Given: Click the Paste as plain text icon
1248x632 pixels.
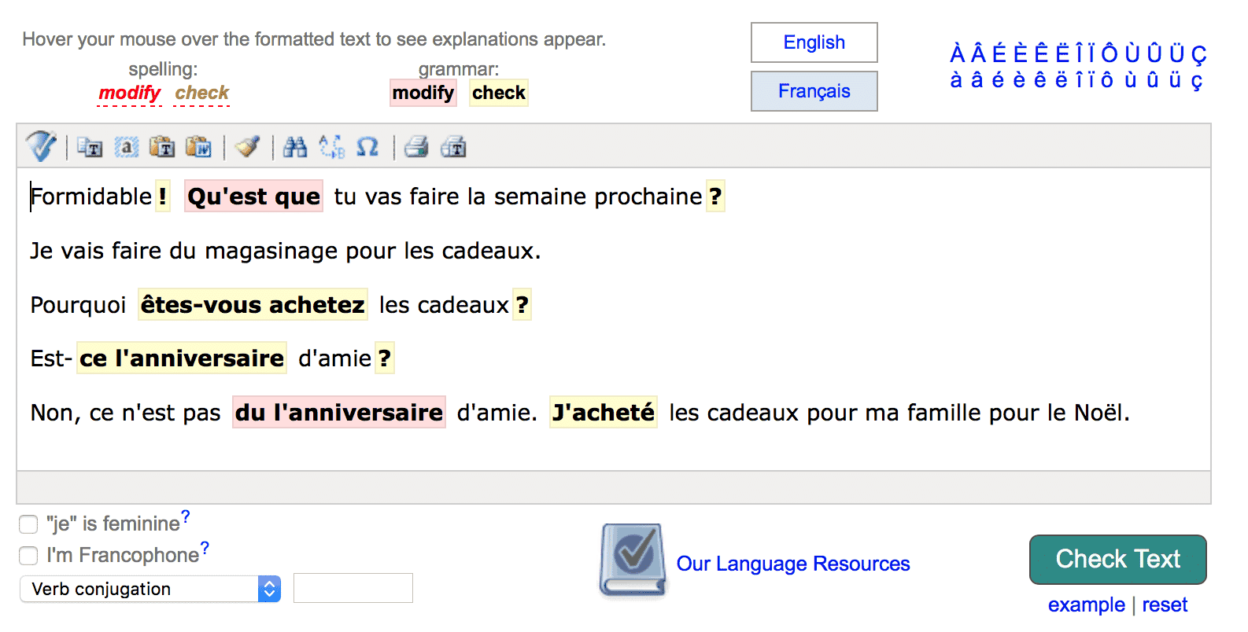Looking at the screenshot, I should pyautogui.click(x=162, y=147).
